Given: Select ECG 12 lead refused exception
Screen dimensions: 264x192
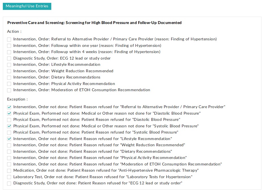Looking at the screenshot, I should coord(9,183).
